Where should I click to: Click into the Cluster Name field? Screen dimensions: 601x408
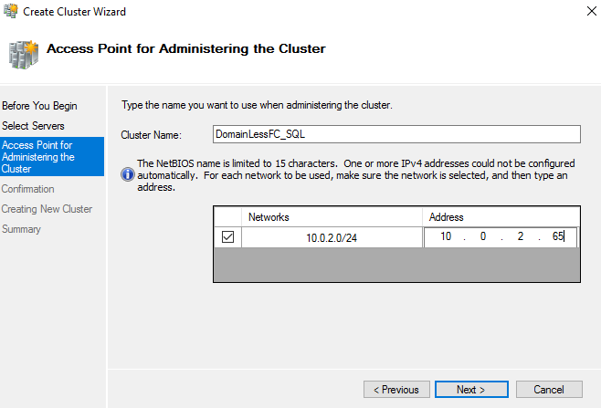(396, 134)
